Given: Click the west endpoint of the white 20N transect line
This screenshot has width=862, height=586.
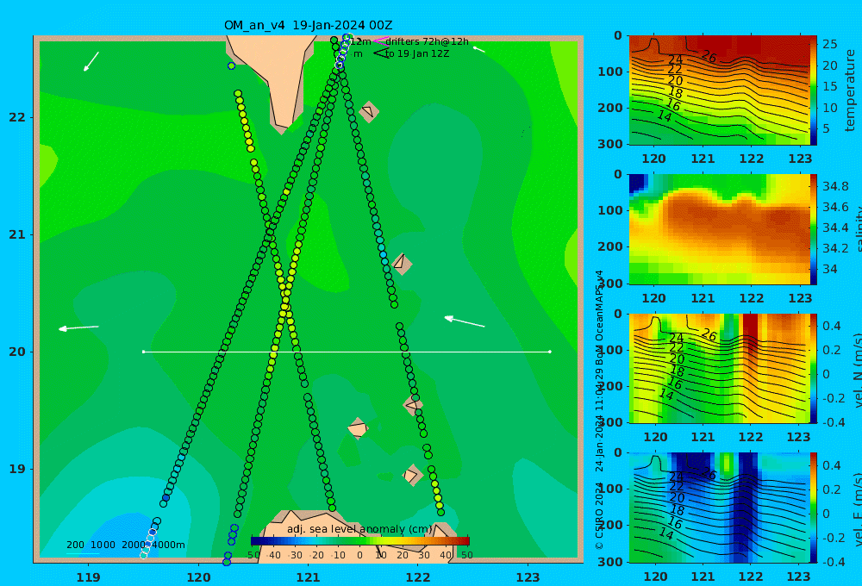Looking at the screenshot, I should [x=143, y=352].
